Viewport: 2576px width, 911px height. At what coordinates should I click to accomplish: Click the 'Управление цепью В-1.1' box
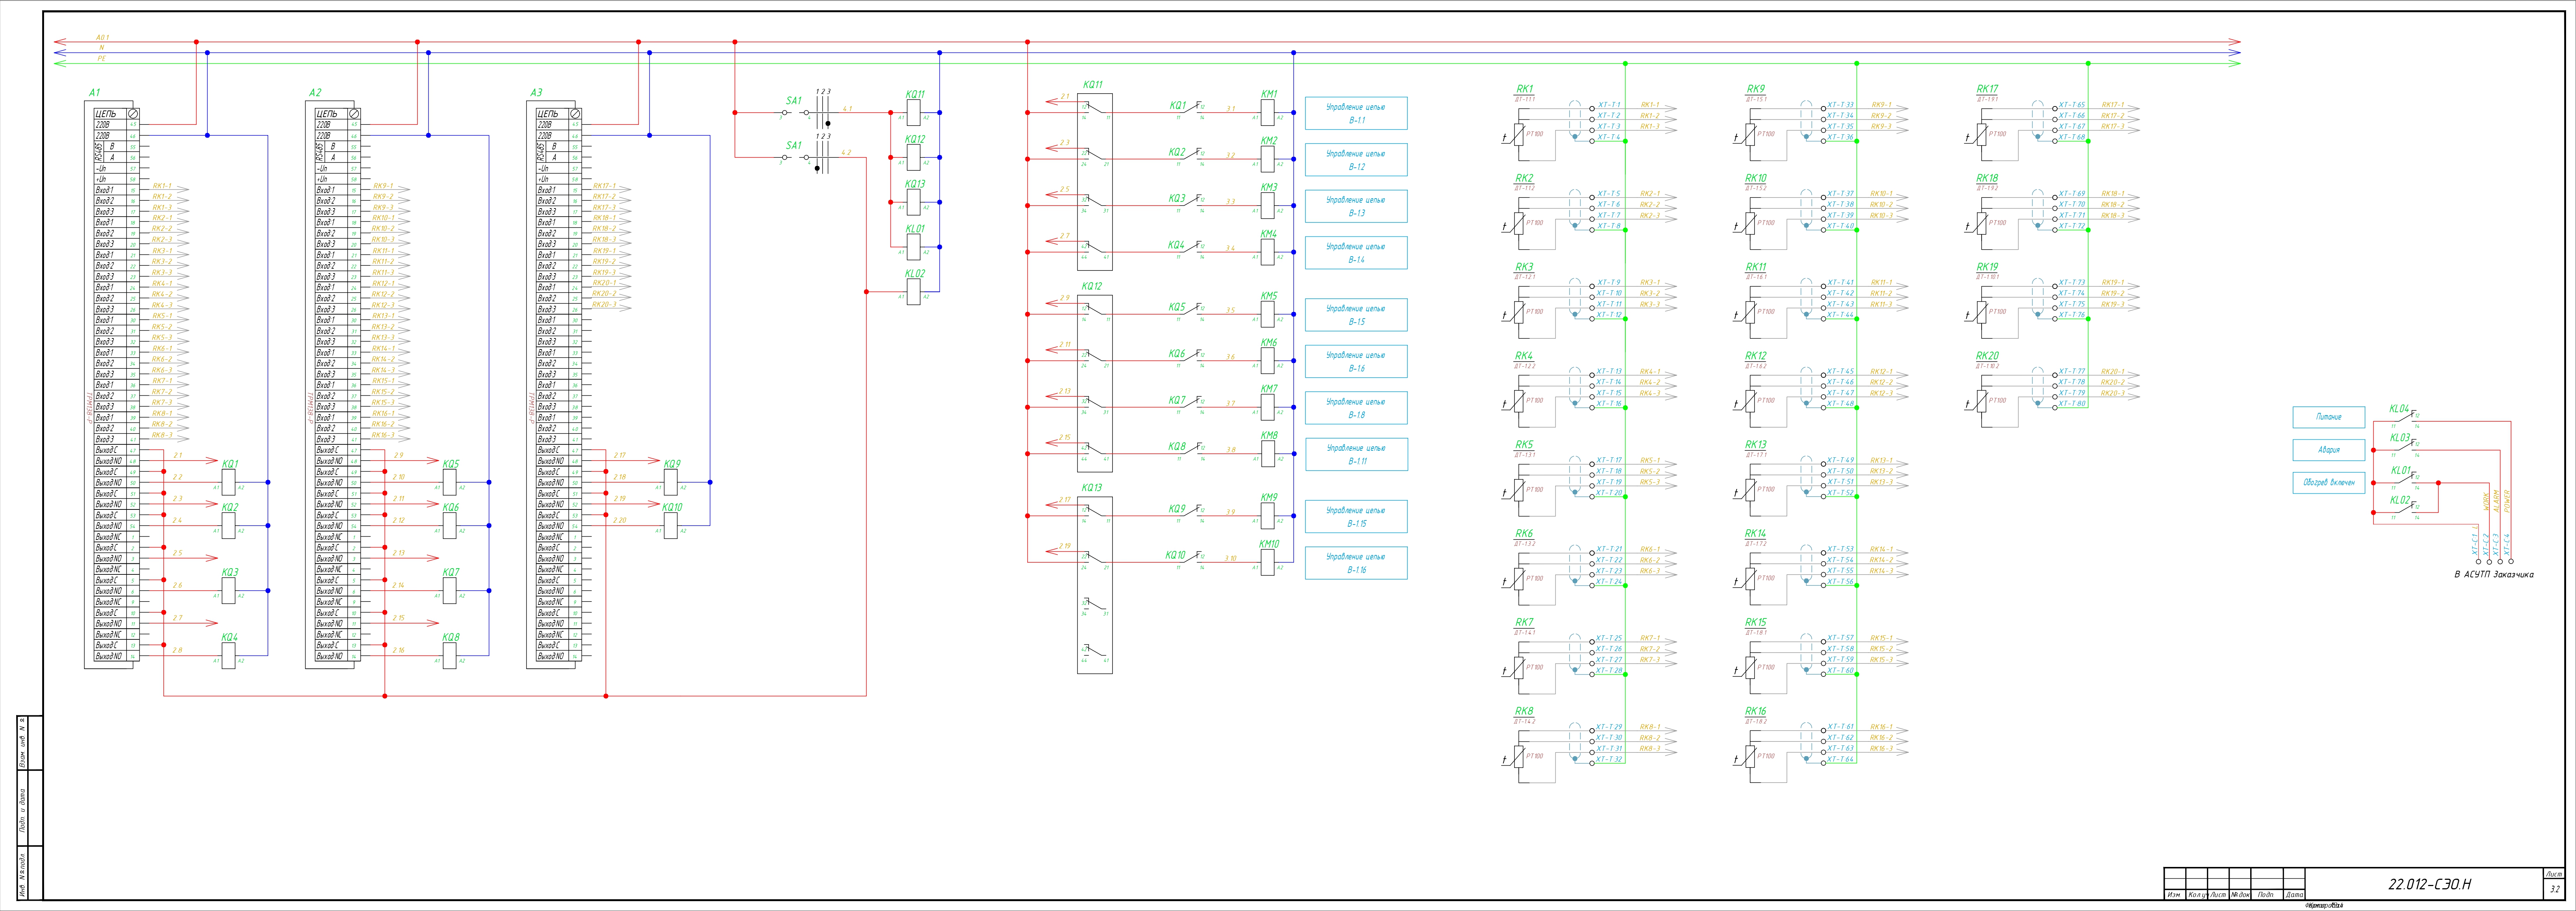click(1356, 113)
